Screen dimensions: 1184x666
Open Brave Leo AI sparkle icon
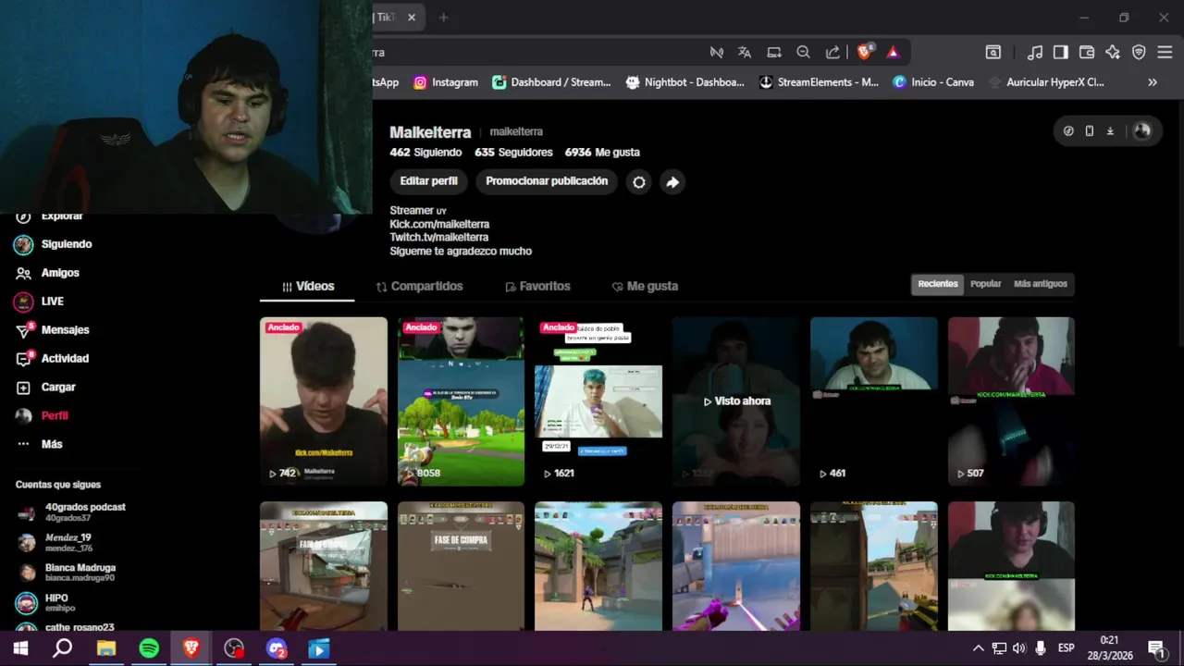coord(1113,53)
